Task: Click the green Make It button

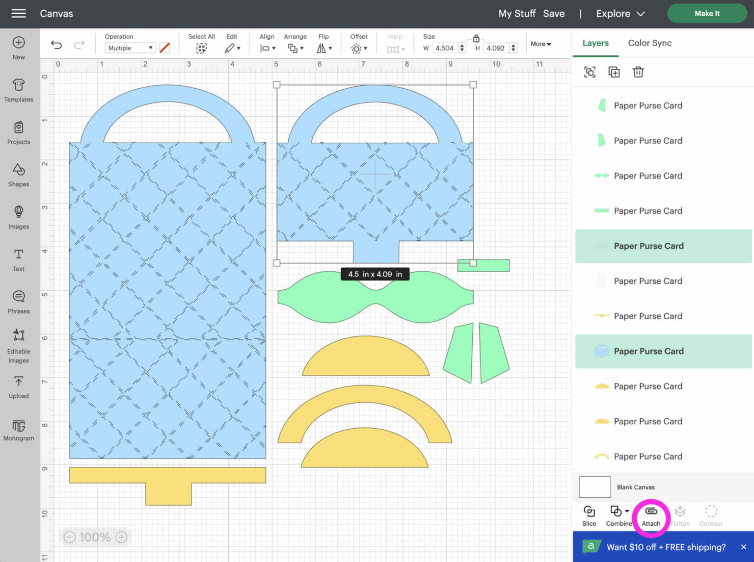Action: (706, 14)
